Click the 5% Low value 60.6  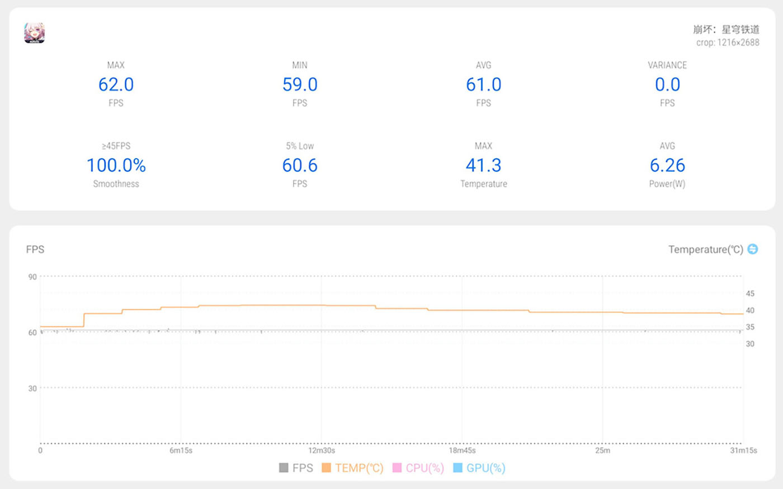(x=300, y=165)
